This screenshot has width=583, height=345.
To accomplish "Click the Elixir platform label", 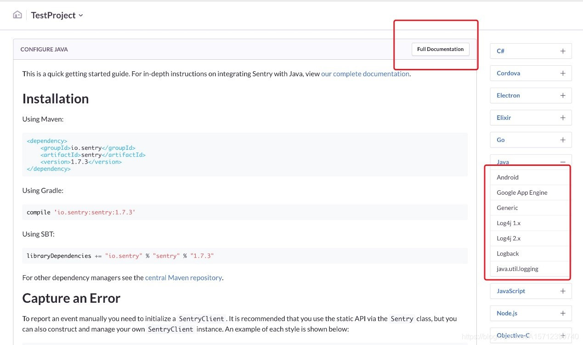I will click(504, 118).
